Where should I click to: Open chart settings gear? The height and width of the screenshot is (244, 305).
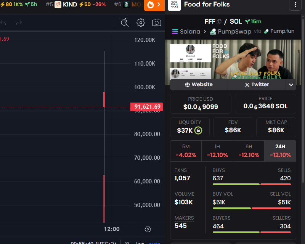coord(141,22)
